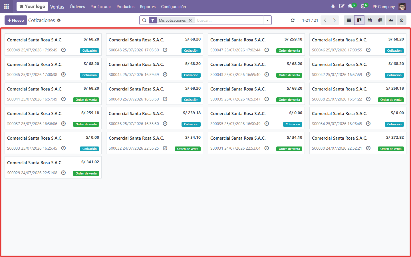
Task: Expand the search options dropdown
Action: click(267, 20)
